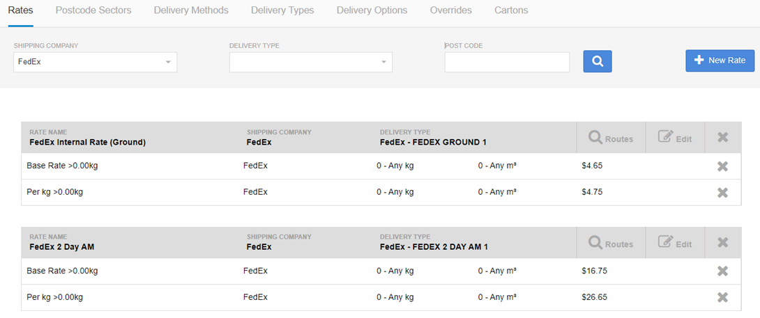Screen dimensions: 760x318
Task: Click the New Rate button
Action: (x=720, y=61)
